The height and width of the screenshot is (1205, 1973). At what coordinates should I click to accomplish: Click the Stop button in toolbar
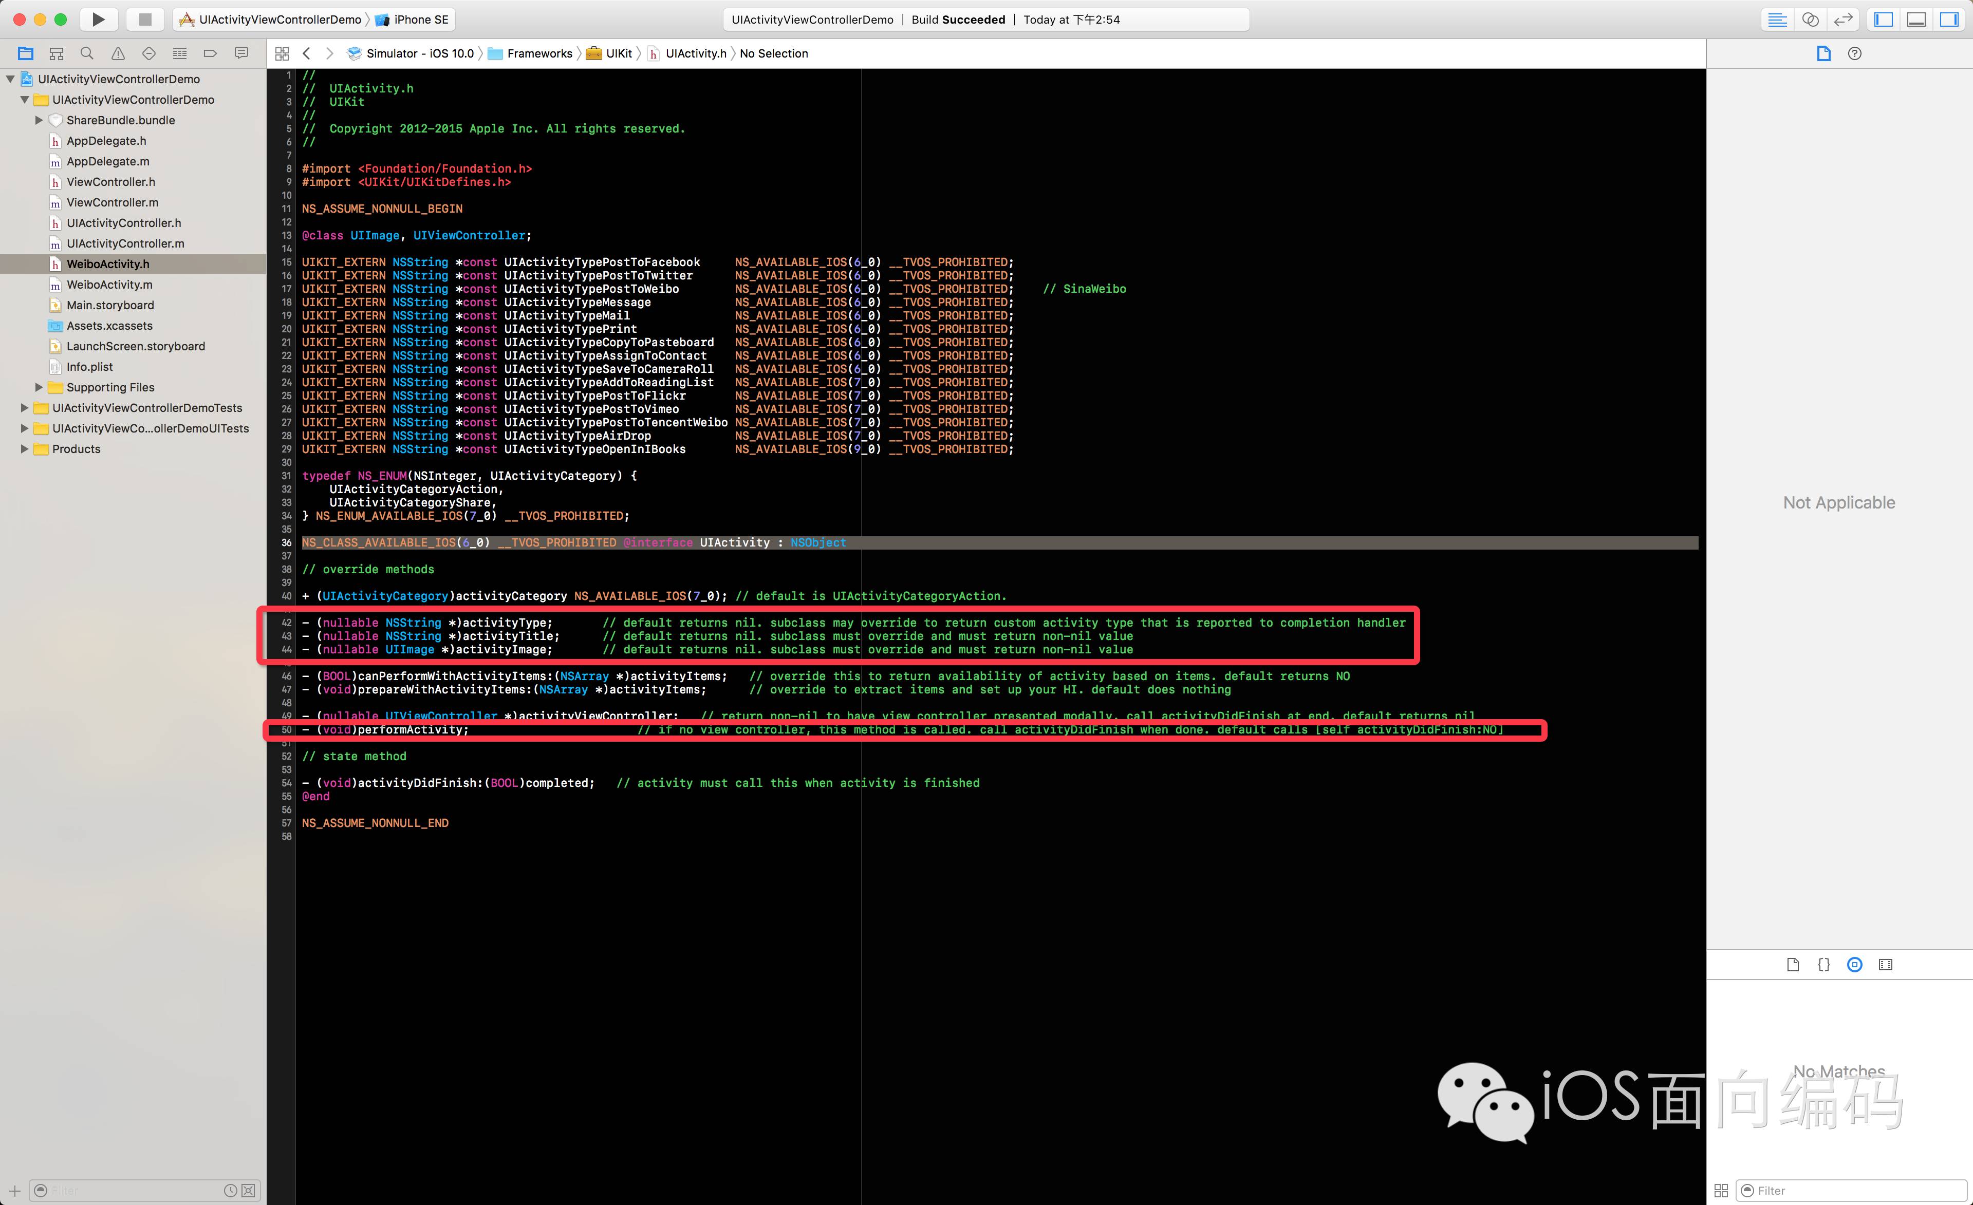click(x=145, y=19)
